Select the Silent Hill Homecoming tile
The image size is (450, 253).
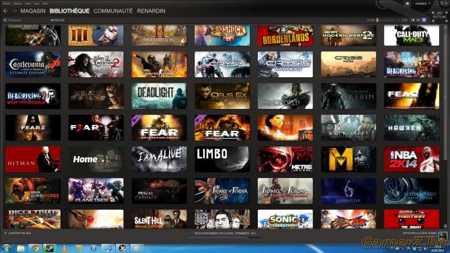click(x=159, y=219)
